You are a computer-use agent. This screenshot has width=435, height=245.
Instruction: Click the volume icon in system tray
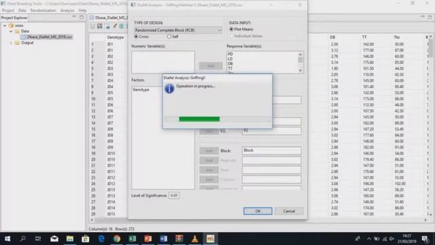click(x=391, y=239)
